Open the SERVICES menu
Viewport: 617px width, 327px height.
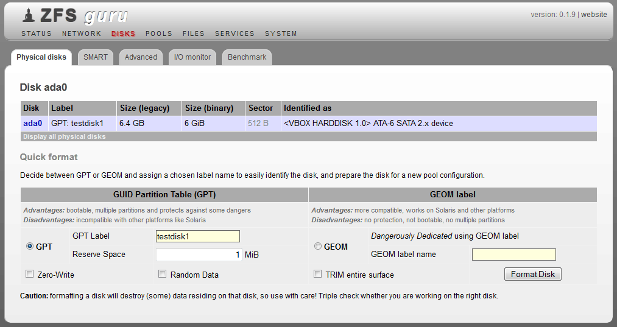[x=234, y=33]
